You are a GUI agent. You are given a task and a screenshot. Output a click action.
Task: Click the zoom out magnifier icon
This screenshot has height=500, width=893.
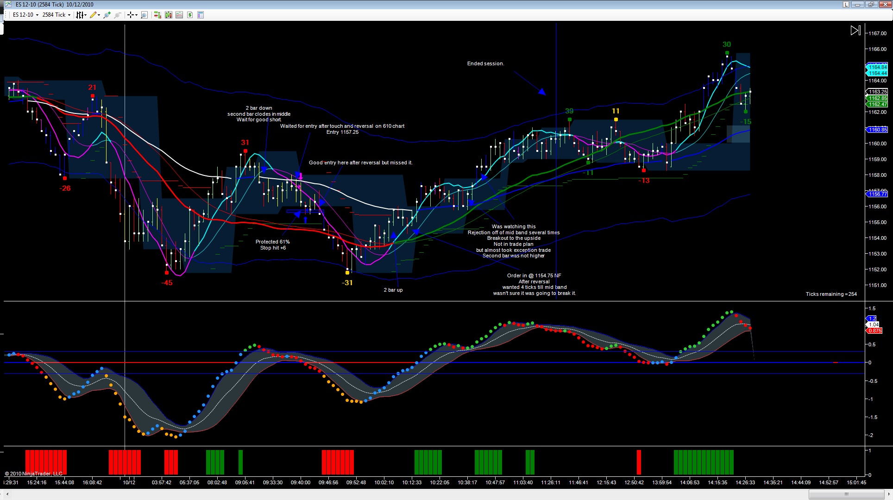[118, 15]
